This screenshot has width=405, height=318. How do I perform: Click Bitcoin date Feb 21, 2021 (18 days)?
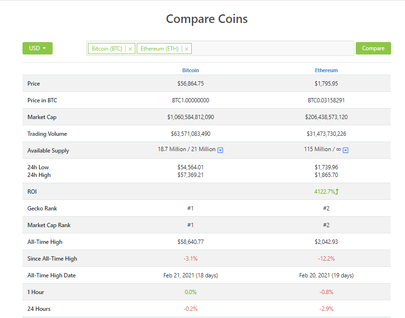click(191, 275)
